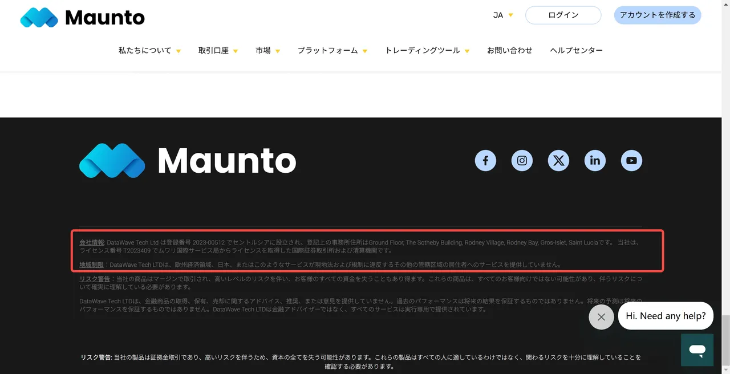Open the お問い合わせ page
Screen dimensions: 730x374
(509, 50)
